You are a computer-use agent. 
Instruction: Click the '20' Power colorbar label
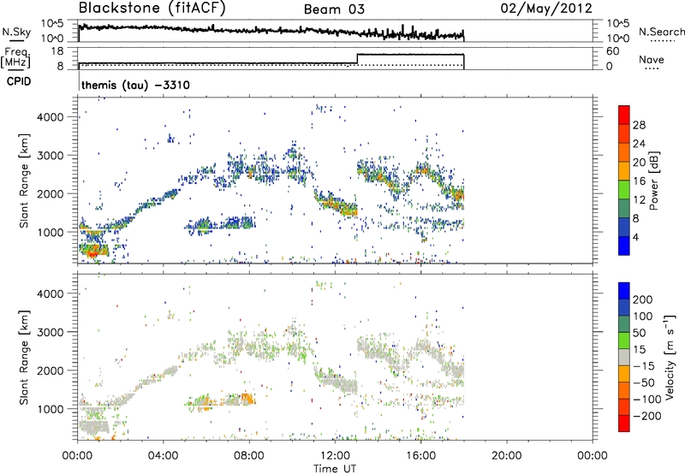[639, 163]
